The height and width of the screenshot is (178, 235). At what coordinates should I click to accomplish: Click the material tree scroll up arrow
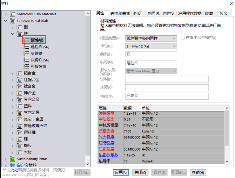coord(88,13)
